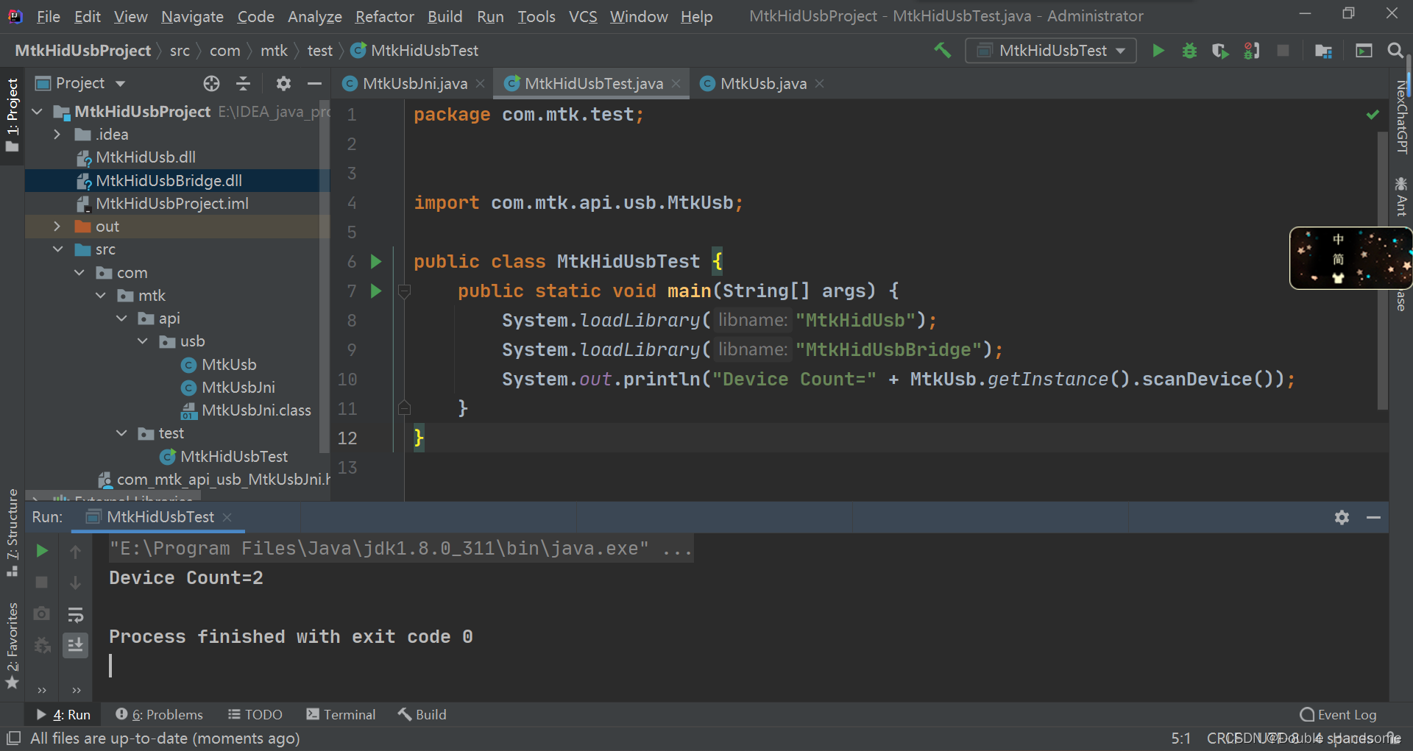Open the Terminal tool window

pos(341,714)
